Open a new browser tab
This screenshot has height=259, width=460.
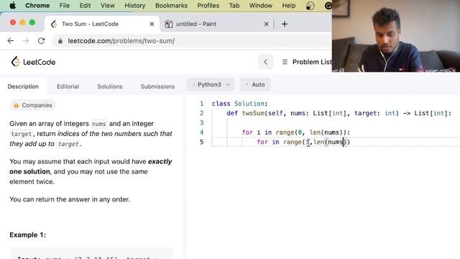pos(285,24)
